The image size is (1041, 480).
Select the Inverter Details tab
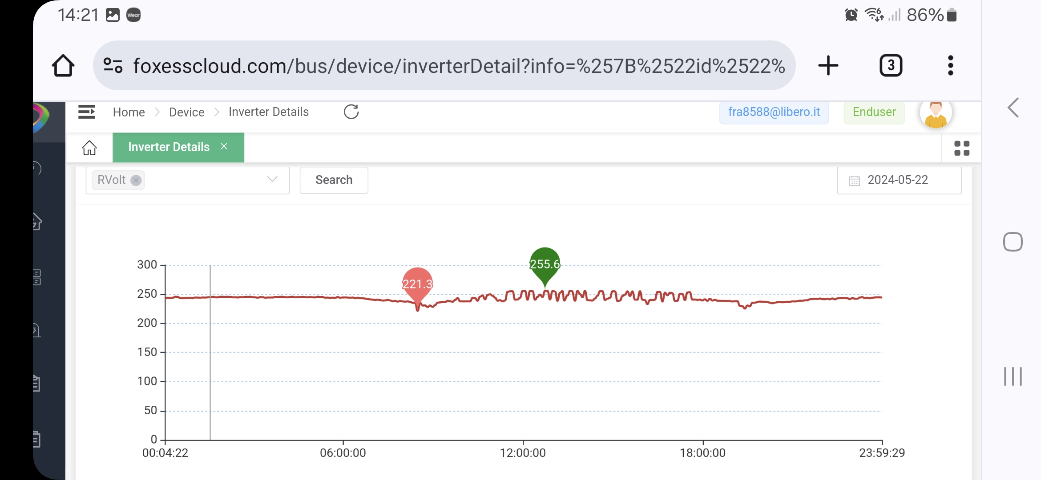[169, 147]
